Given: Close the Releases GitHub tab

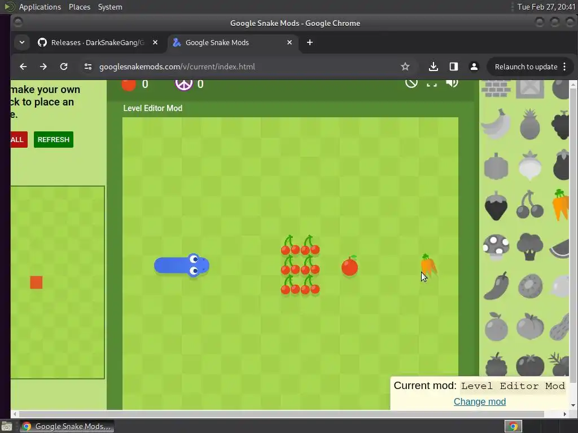Looking at the screenshot, I should pyautogui.click(x=155, y=43).
